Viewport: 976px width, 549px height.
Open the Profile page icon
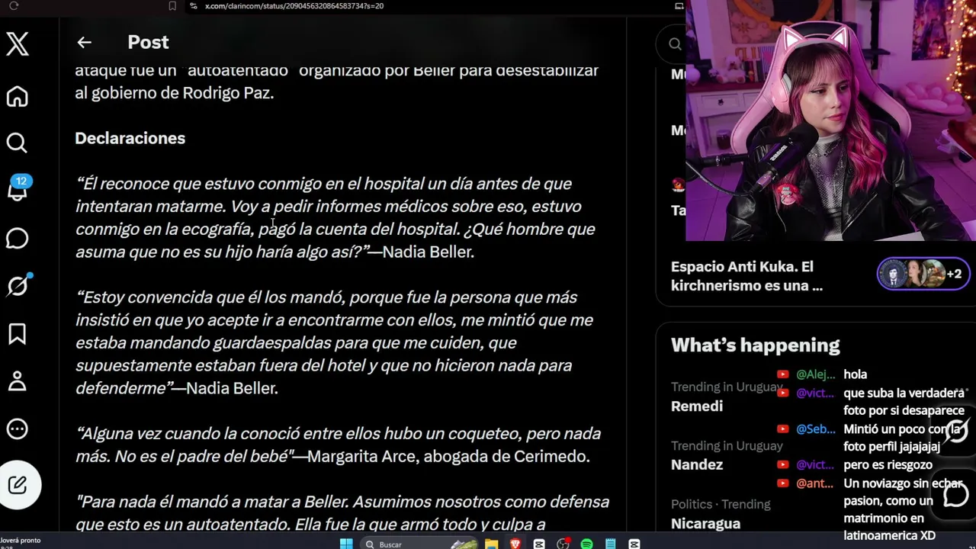point(17,380)
